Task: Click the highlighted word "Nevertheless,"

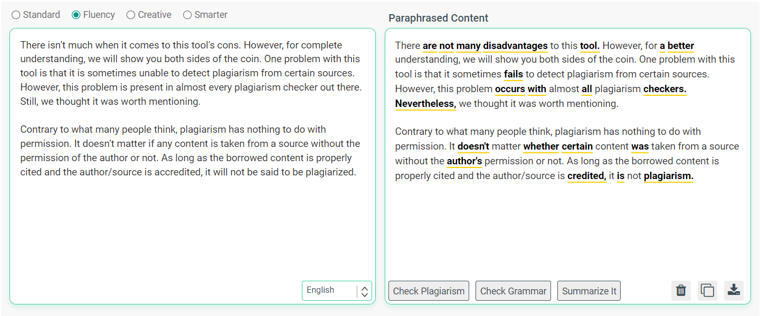Action: 425,104
